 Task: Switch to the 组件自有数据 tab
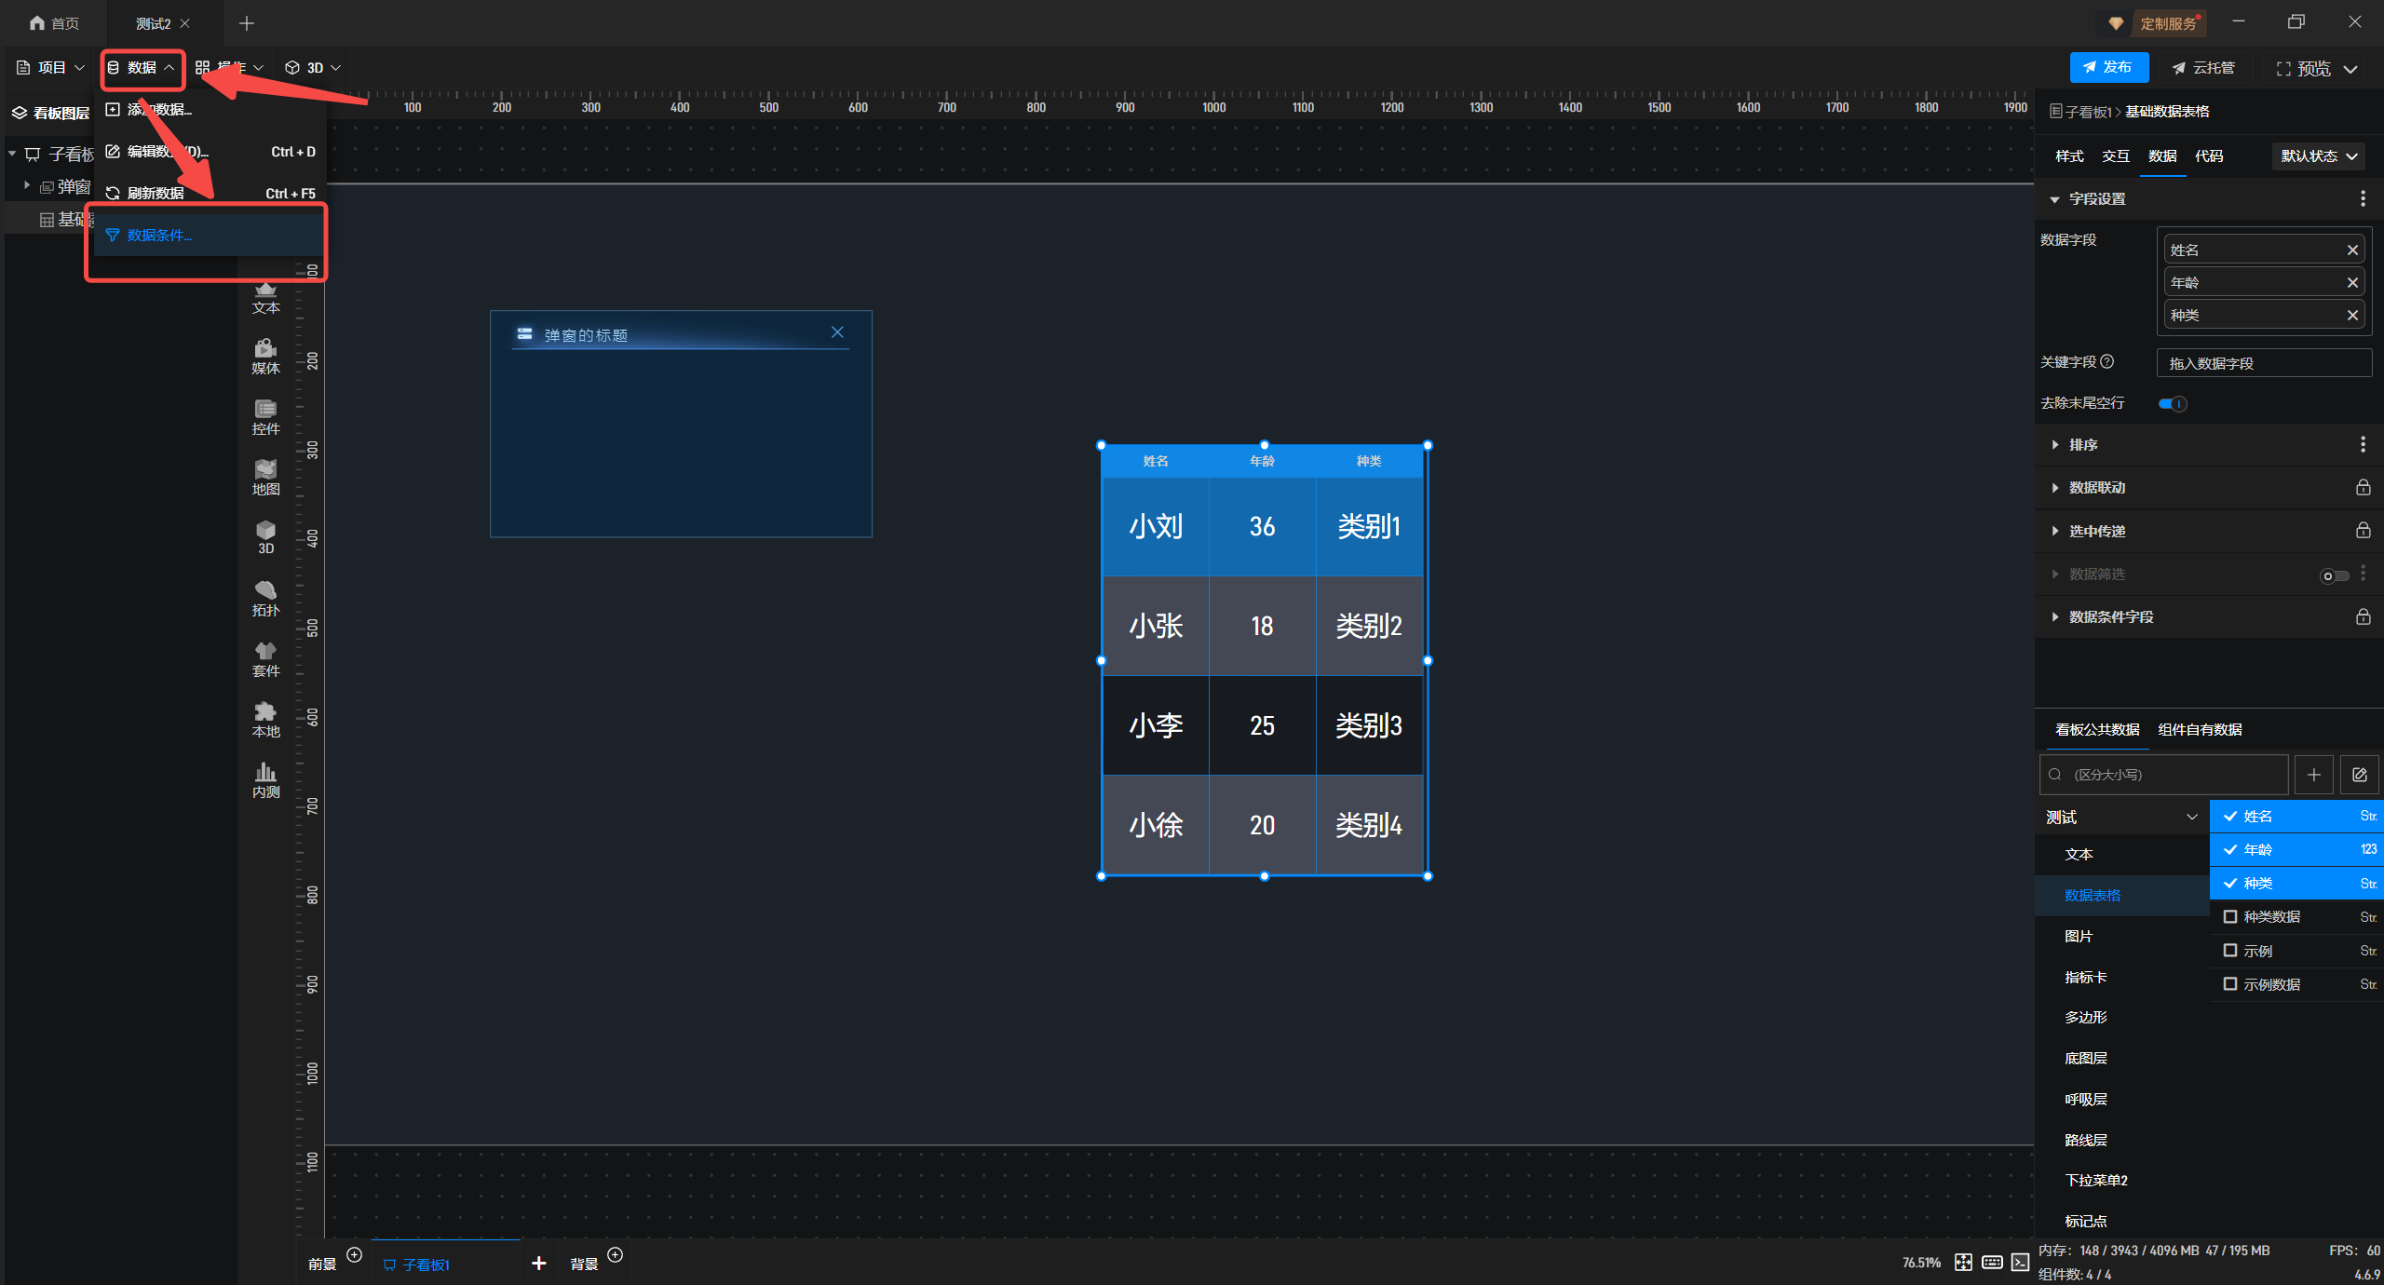tap(2200, 730)
